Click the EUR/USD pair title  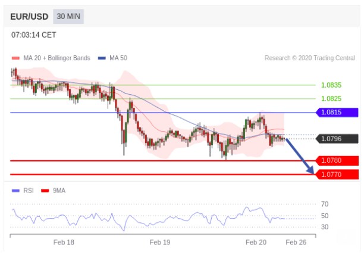pyautogui.click(x=29, y=17)
